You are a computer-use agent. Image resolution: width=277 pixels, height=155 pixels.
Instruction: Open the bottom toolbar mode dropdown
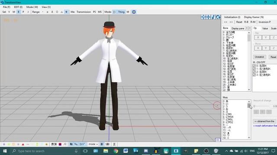(93, 144)
